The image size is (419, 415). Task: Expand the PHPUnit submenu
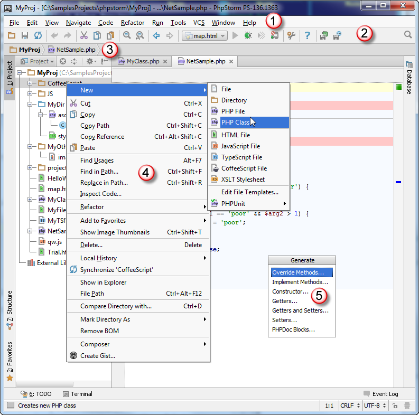(x=249, y=203)
